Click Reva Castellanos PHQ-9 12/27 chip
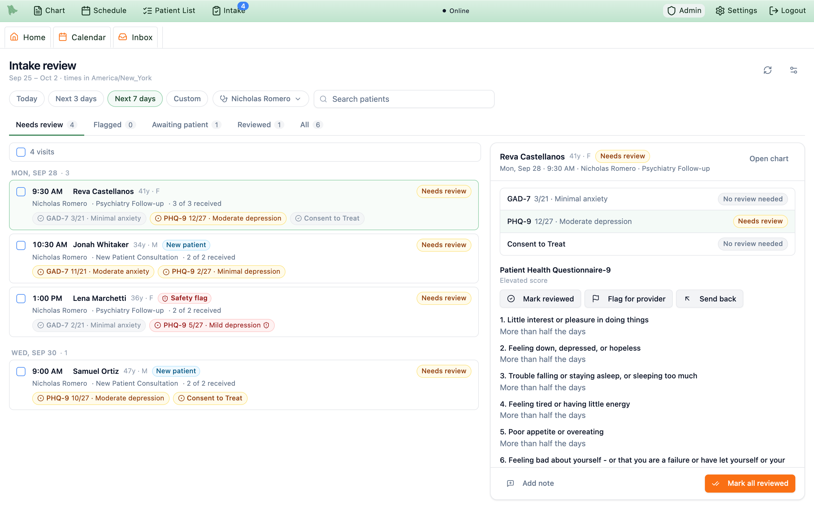The height and width of the screenshot is (509, 814). click(218, 218)
